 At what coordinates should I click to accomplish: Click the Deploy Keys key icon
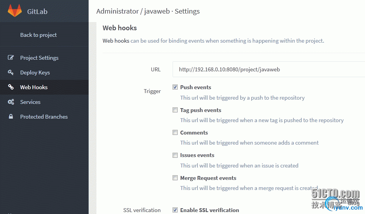point(11,72)
